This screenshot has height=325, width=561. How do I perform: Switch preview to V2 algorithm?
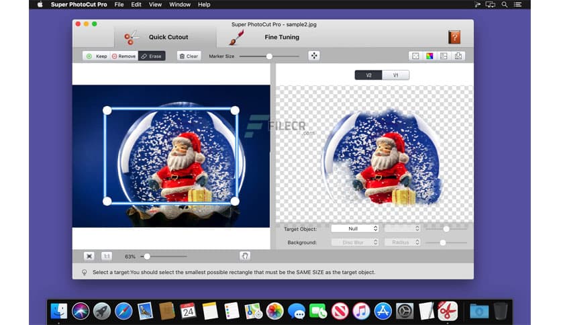tap(368, 75)
